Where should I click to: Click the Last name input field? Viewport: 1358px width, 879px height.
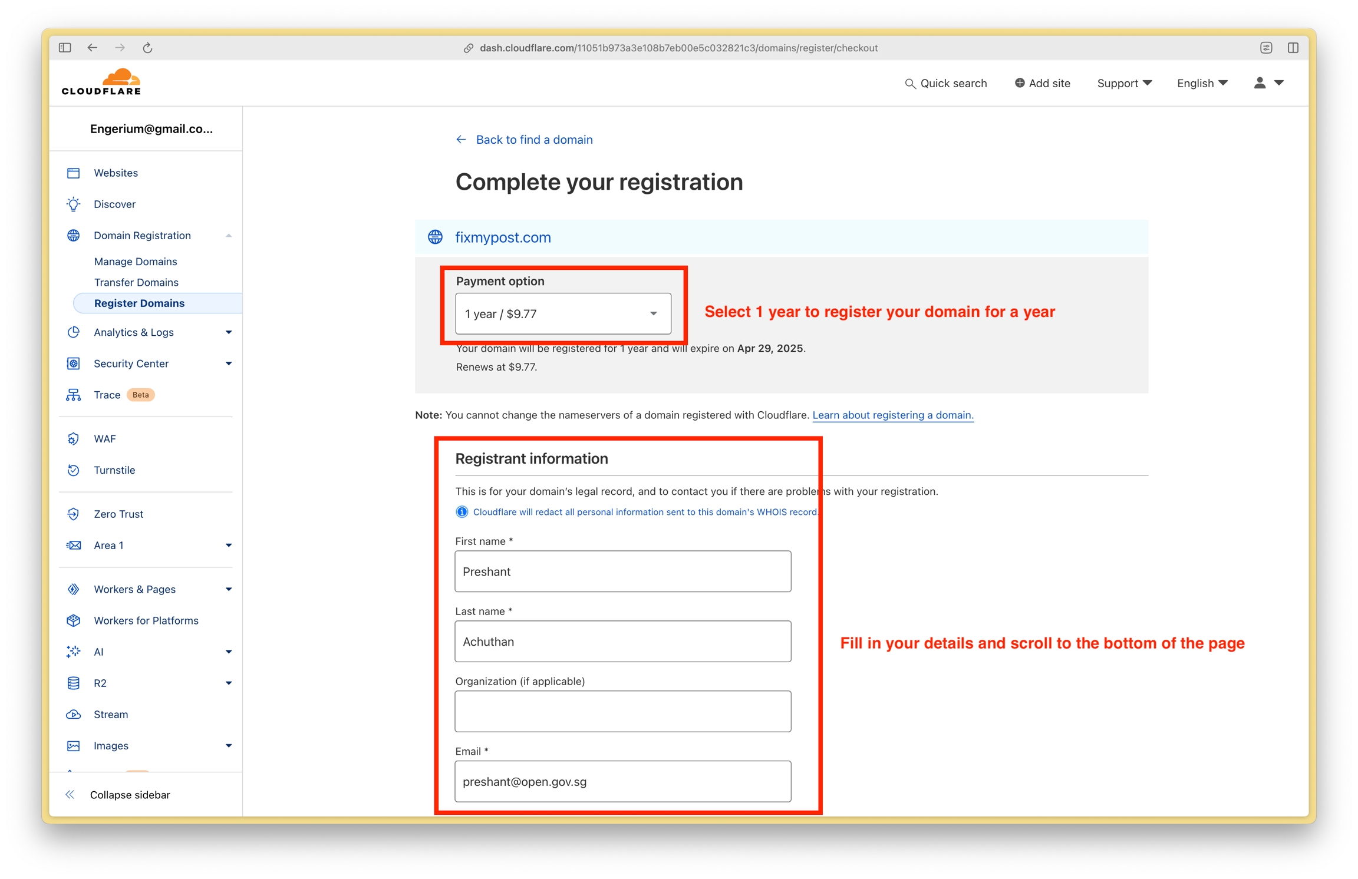click(623, 642)
